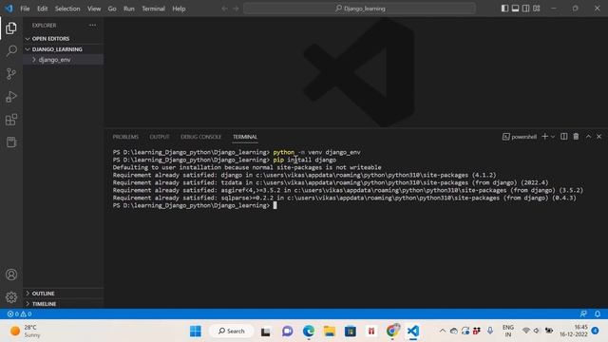Open the Chat taskbar icon

click(287, 332)
